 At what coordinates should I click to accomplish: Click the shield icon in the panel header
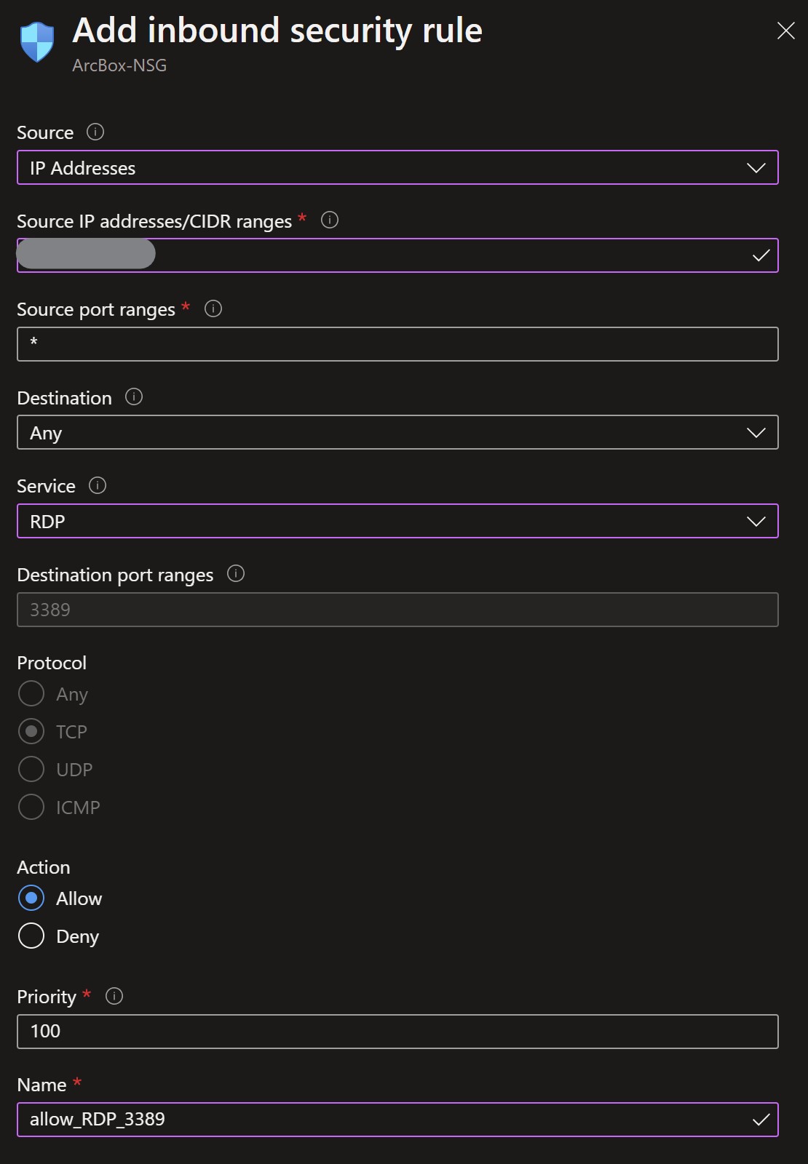point(37,41)
